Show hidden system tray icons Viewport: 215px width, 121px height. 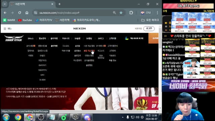123,117
